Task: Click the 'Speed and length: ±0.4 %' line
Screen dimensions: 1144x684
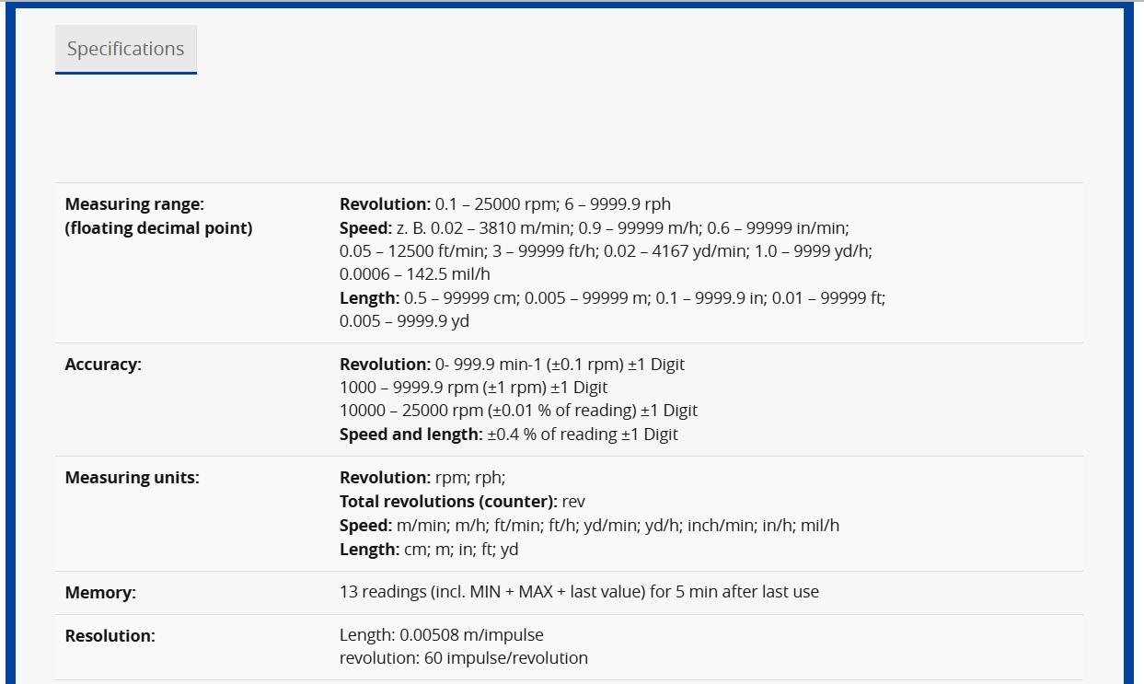Action: (509, 435)
